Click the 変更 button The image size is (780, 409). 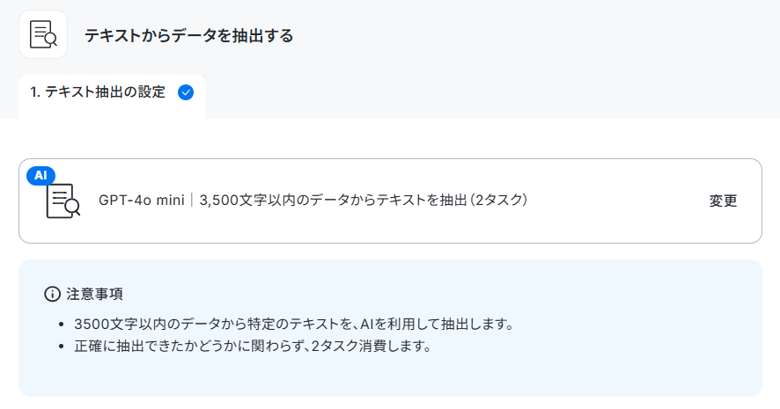(723, 201)
